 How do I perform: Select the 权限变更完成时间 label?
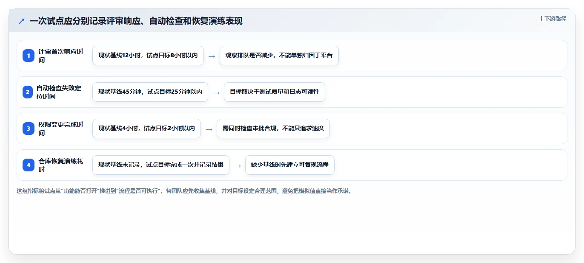[61, 129]
